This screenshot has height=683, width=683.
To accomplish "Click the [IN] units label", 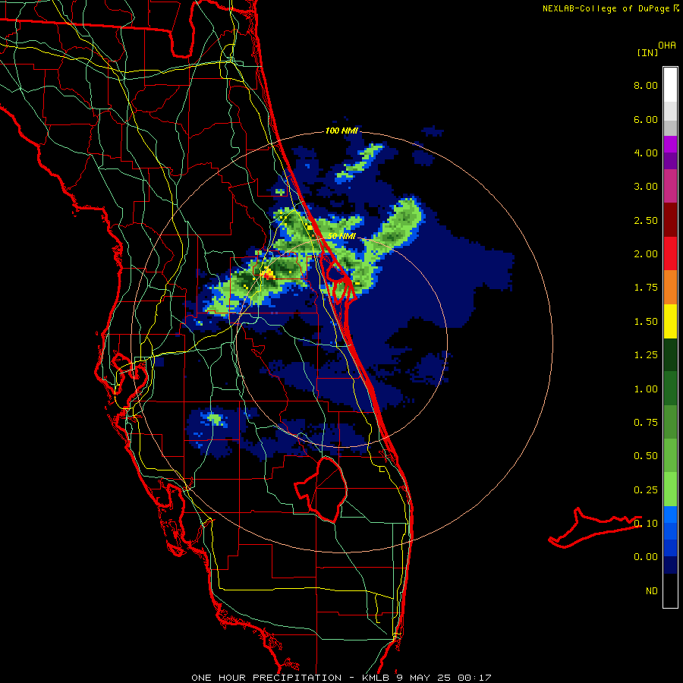I will [x=647, y=52].
